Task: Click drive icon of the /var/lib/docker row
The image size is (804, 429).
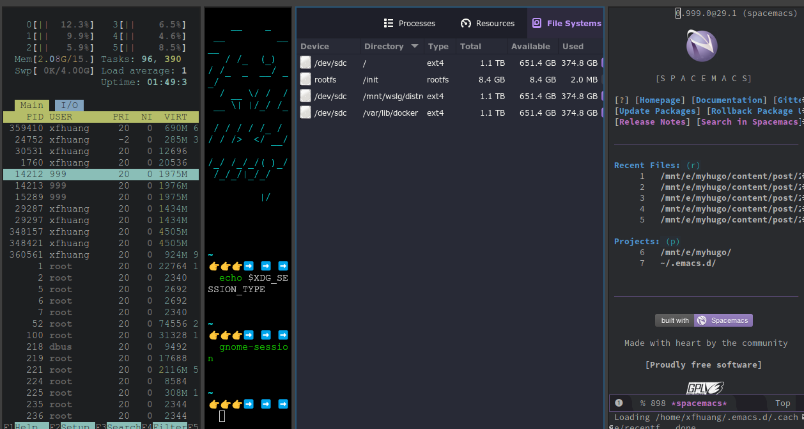Action: click(x=305, y=113)
